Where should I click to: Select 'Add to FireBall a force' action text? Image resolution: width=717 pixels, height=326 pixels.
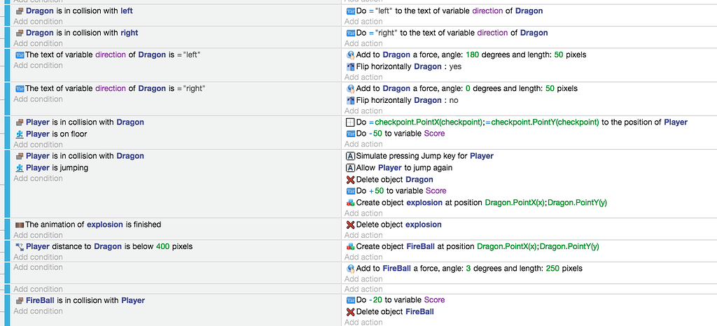pyautogui.click(x=469, y=269)
